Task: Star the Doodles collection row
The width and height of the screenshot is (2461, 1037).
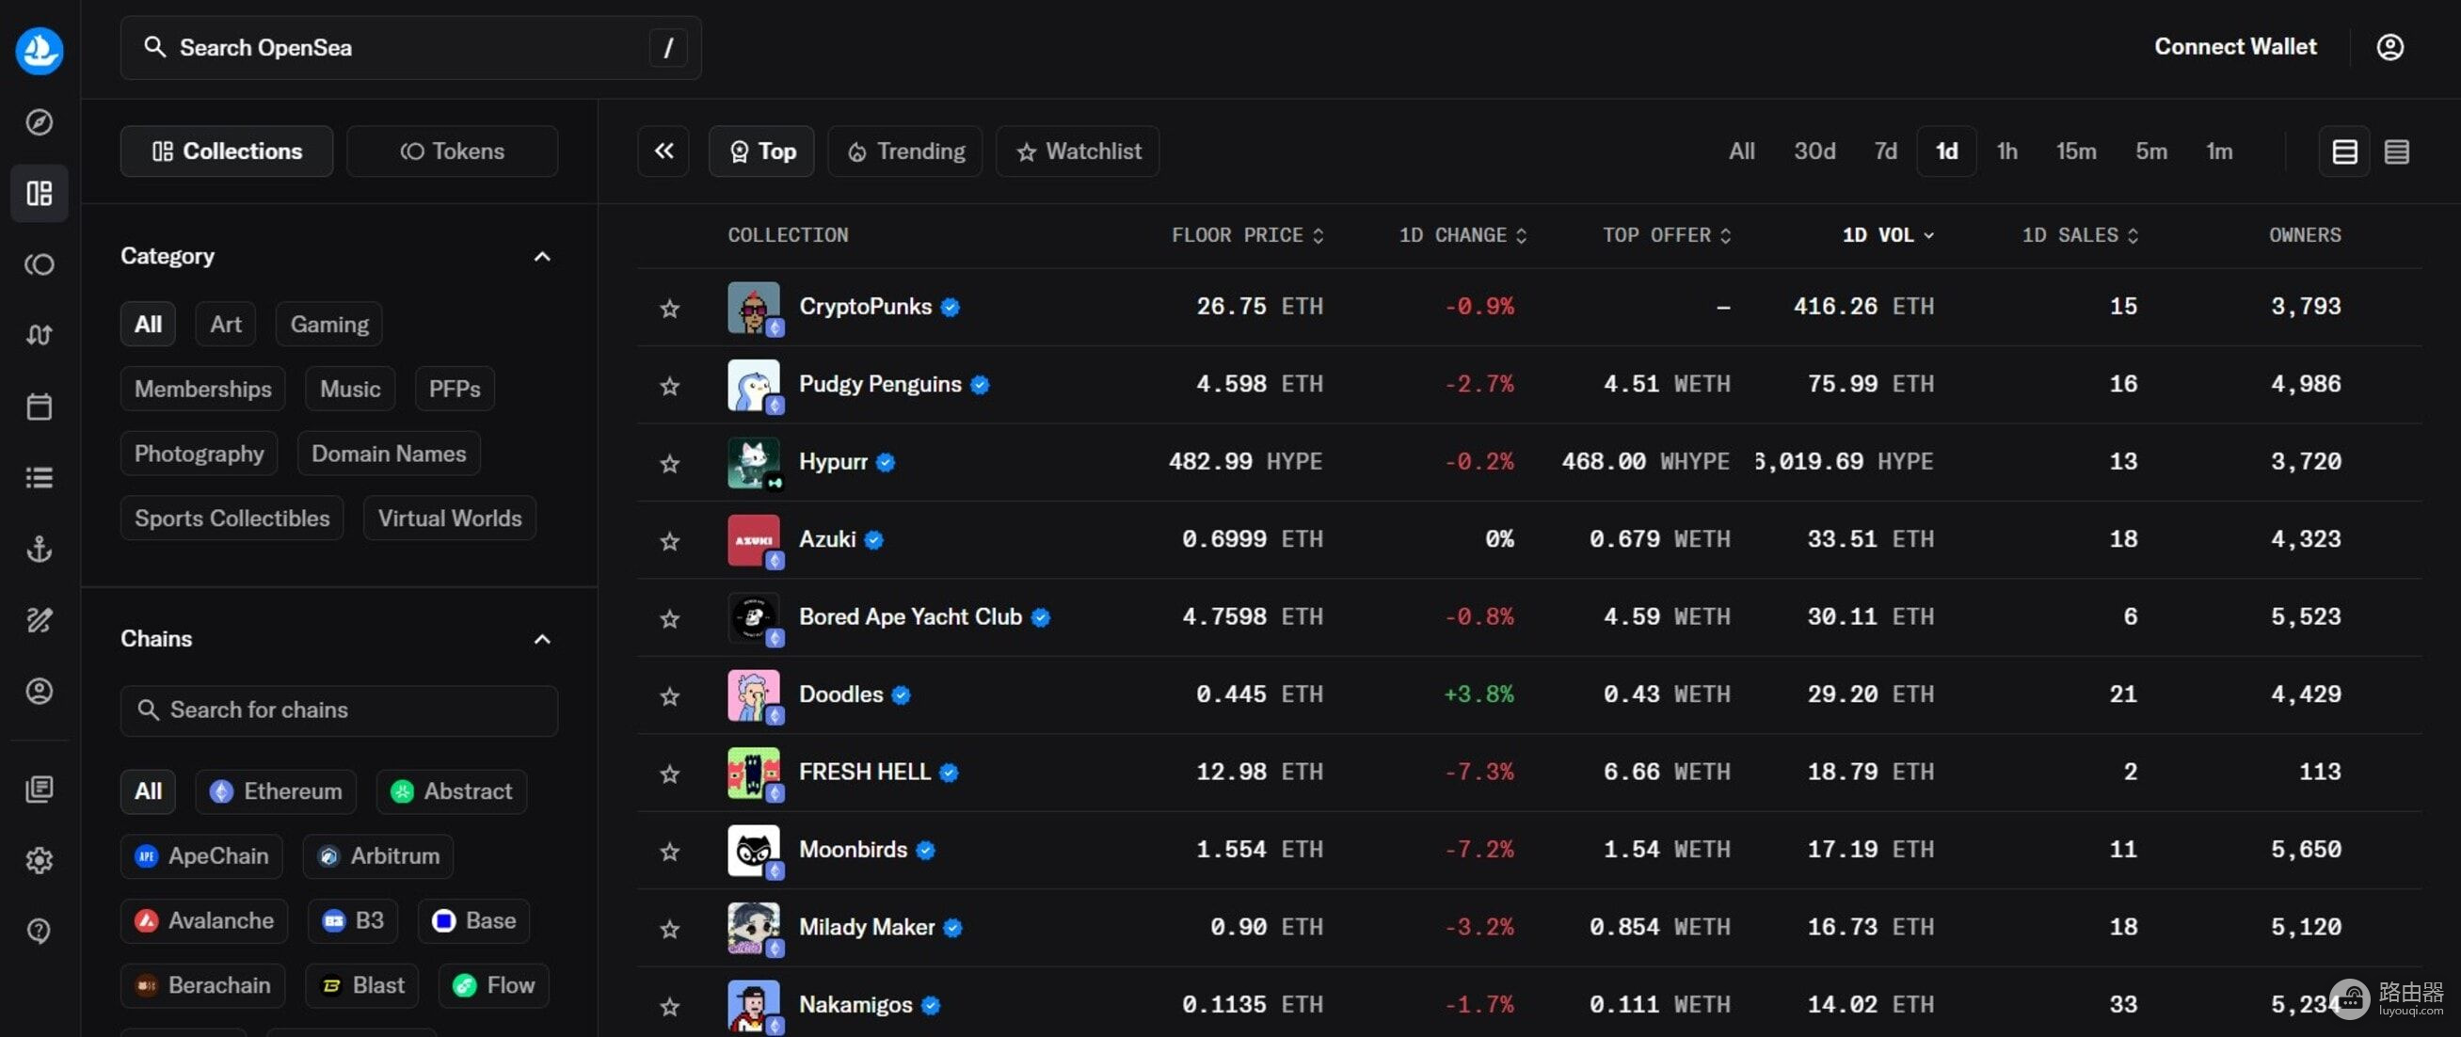Action: pos(670,696)
